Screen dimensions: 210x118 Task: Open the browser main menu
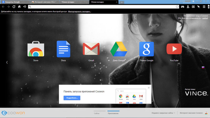click(x=204, y=7)
